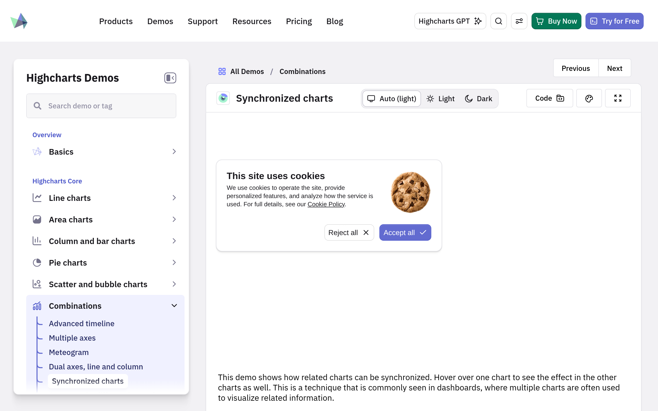The width and height of the screenshot is (658, 411).
Task: Open the site search magnifier icon
Action: tap(498, 21)
